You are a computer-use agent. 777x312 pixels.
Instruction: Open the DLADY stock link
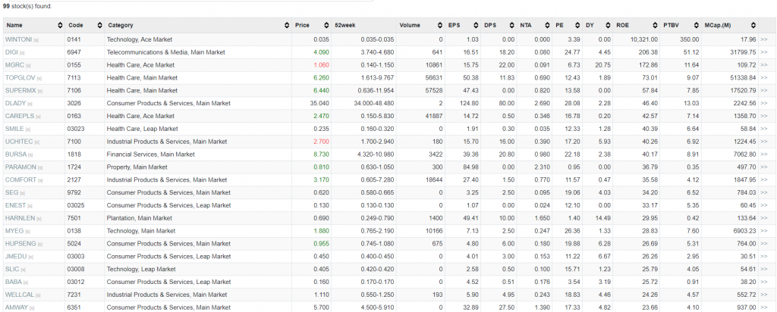coord(15,103)
